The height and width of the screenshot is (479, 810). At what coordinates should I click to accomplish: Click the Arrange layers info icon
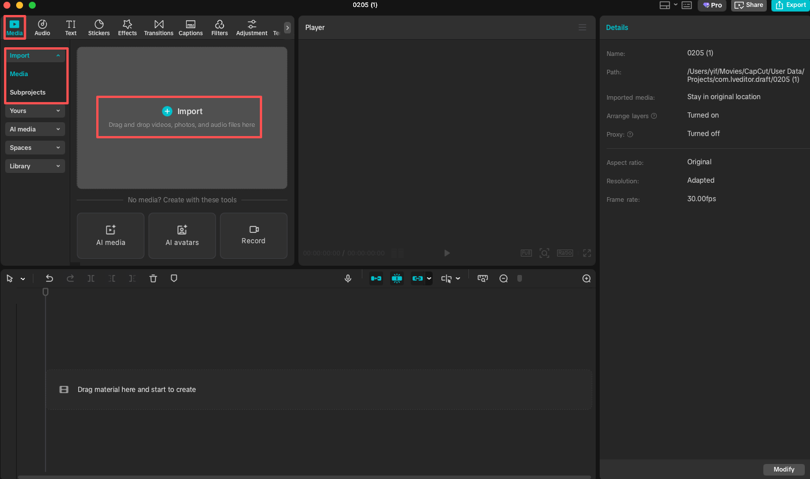click(x=654, y=116)
